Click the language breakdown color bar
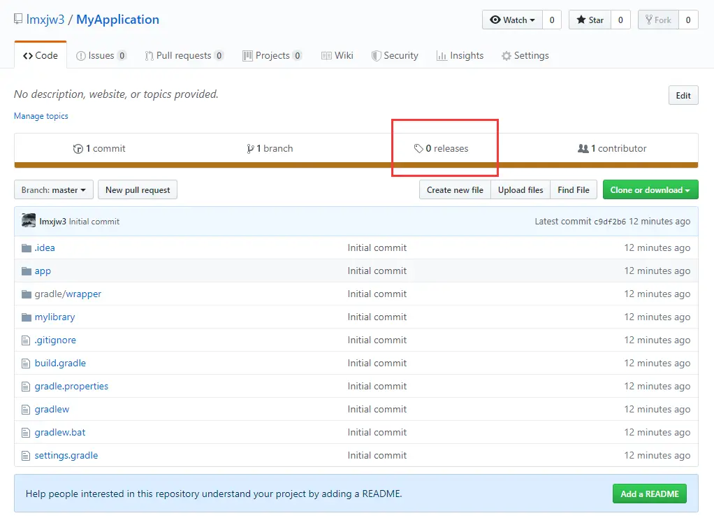Screen dimensions: 714x525 [x=356, y=165]
